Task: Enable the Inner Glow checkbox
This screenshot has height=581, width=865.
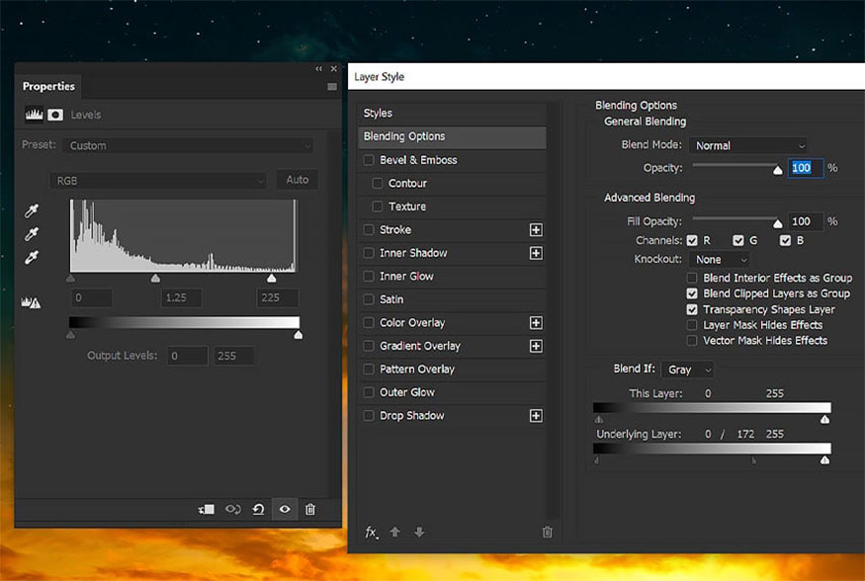Action: (x=369, y=276)
